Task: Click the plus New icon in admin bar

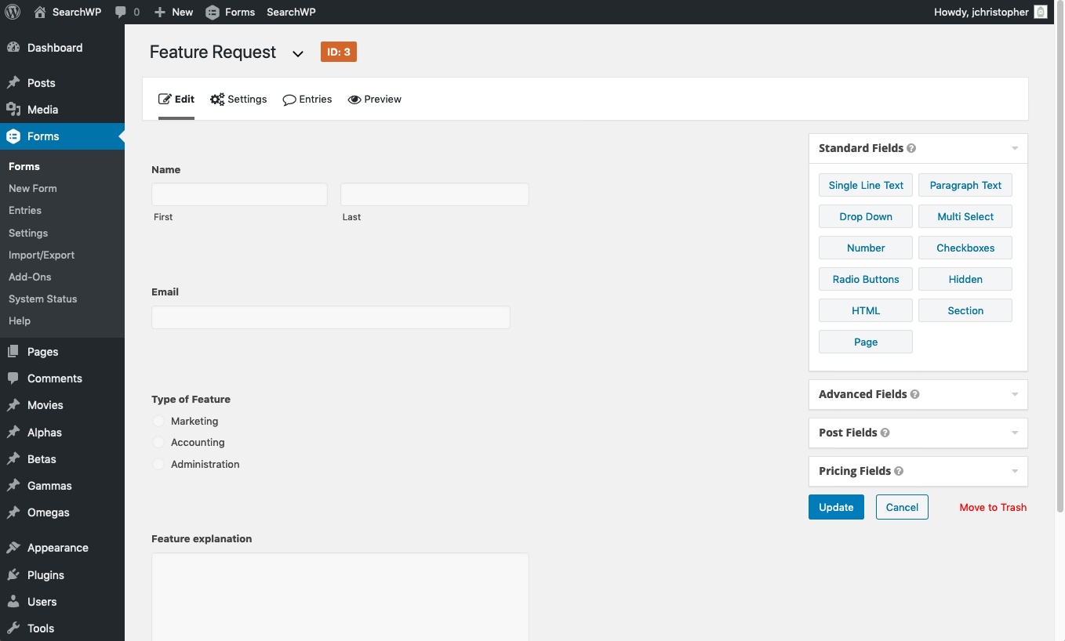Action: (x=160, y=13)
